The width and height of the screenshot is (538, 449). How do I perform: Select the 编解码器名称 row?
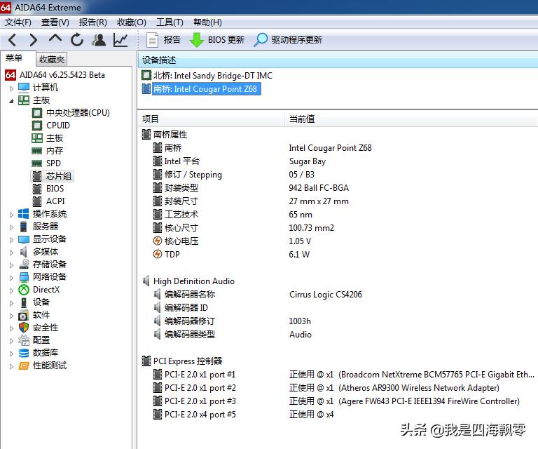[337, 295]
